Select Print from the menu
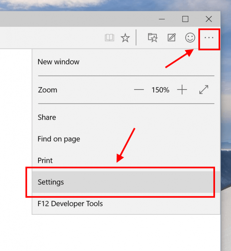 pos(45,160)
